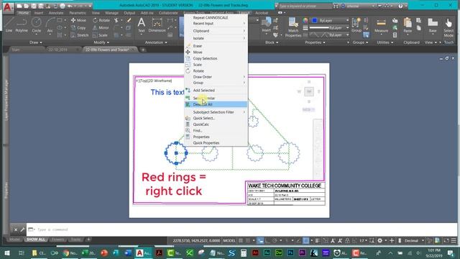Activate Match Properties tool
This screenshot has height=259, width=460.
coord(293,27)
